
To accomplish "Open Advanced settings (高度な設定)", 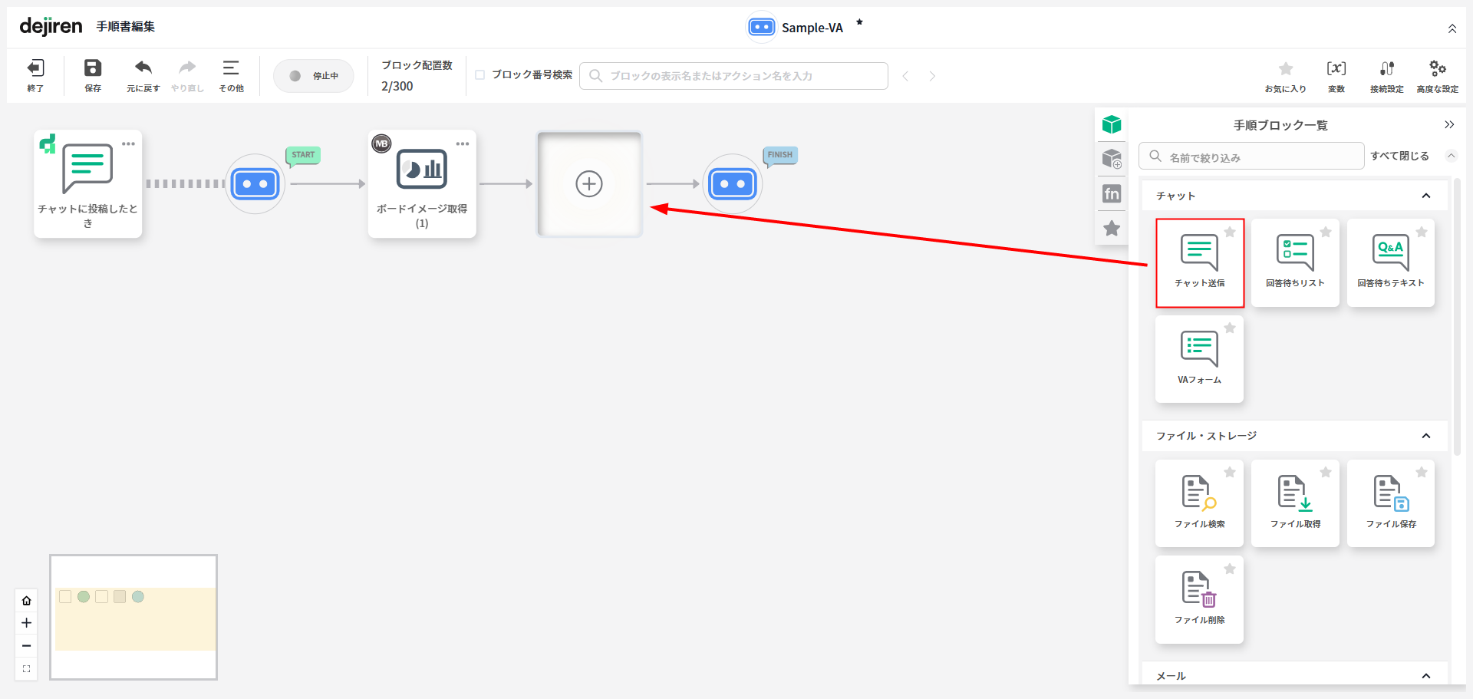I will coord(1437,75).
